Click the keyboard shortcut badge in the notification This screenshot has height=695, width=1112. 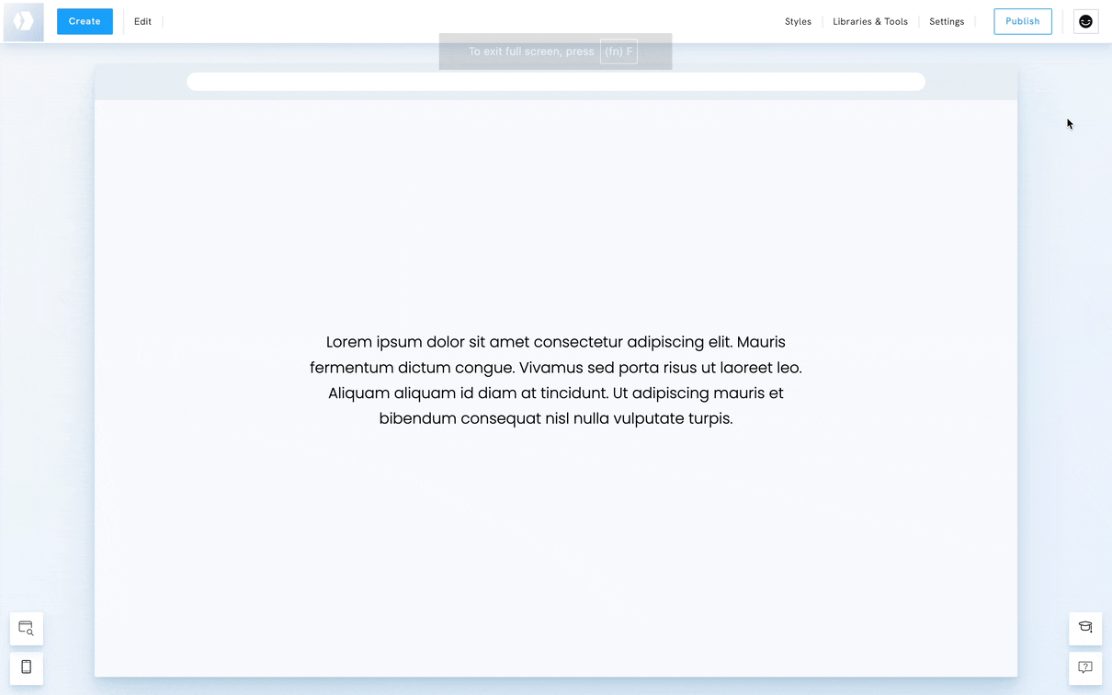coord(618,51)
